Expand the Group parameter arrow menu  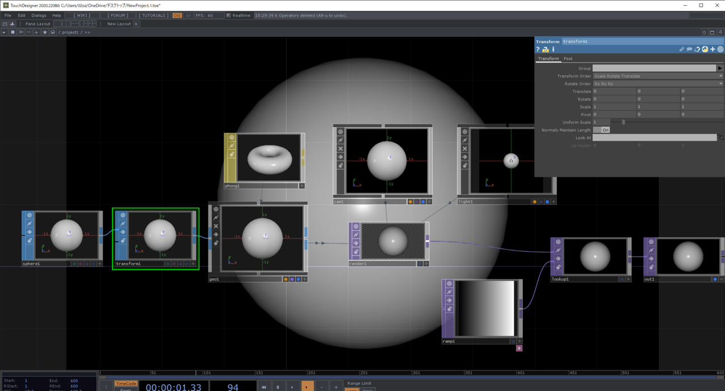720,68
